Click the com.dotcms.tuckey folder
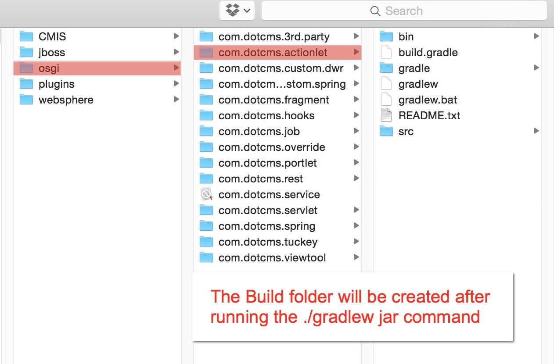This screenshot has width=554, height=364. pos(268,242)
